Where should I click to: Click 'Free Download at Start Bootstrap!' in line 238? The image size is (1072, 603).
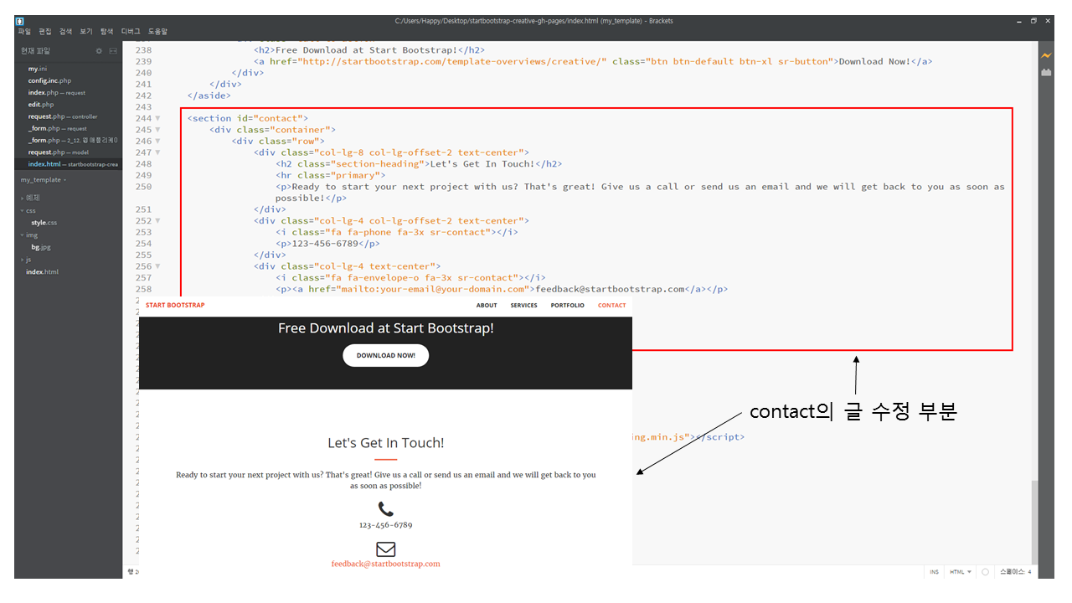[x=367, y=50]
